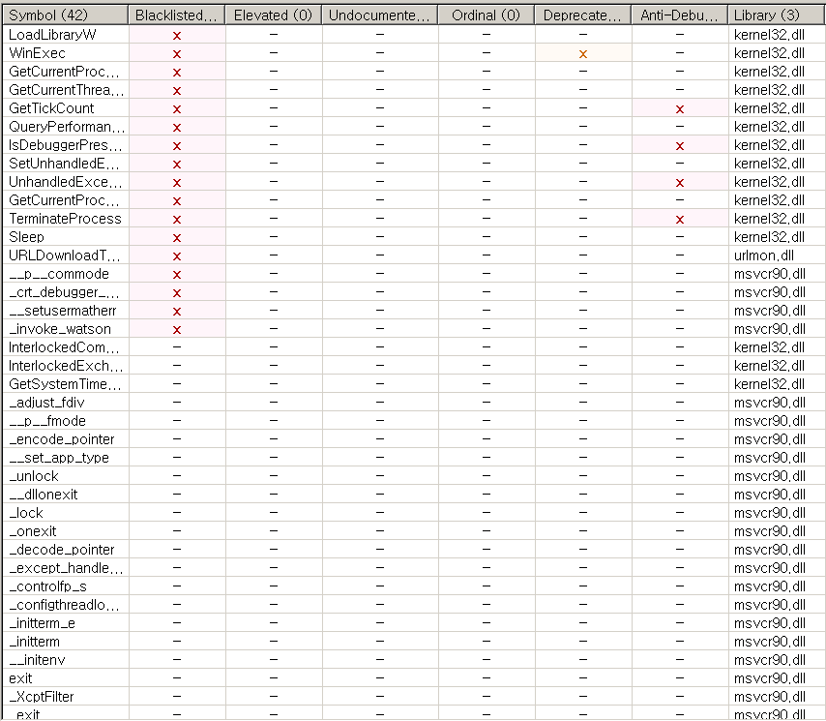Select the InterlockedExch... symbol
Image resolution: width=826 pixels, height=721 pixels.
[x=66, y=366]
